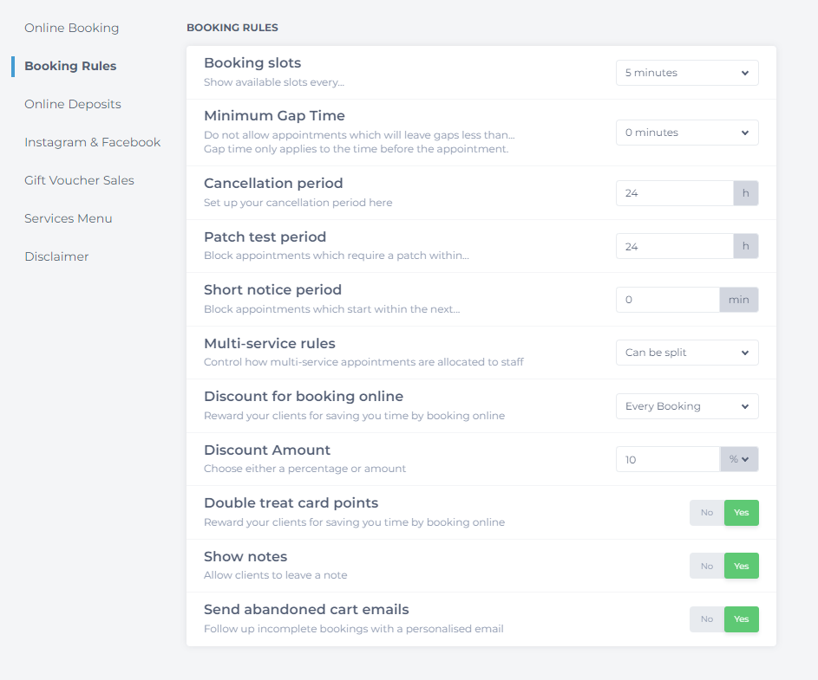
Task: View the Disclaimer page
Action: pyautogui.click(x=56, y=256)
